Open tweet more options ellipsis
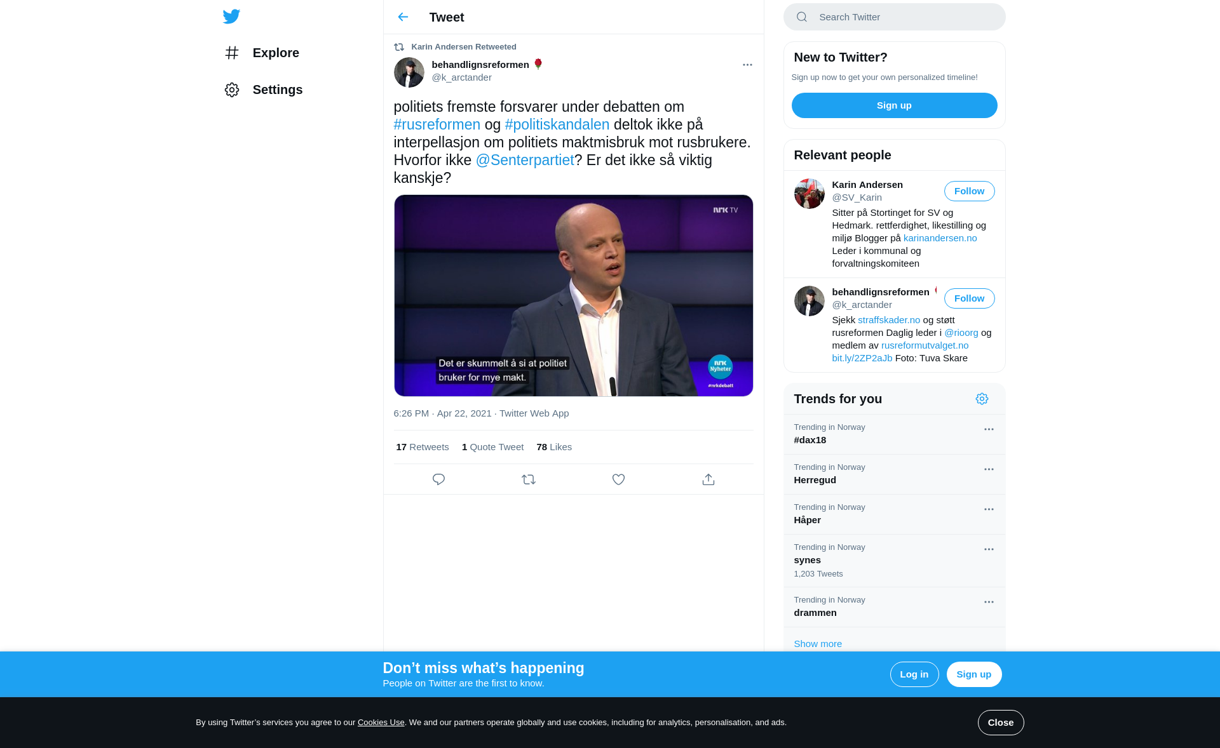The image size is (1220, 748). coord(747,65)
